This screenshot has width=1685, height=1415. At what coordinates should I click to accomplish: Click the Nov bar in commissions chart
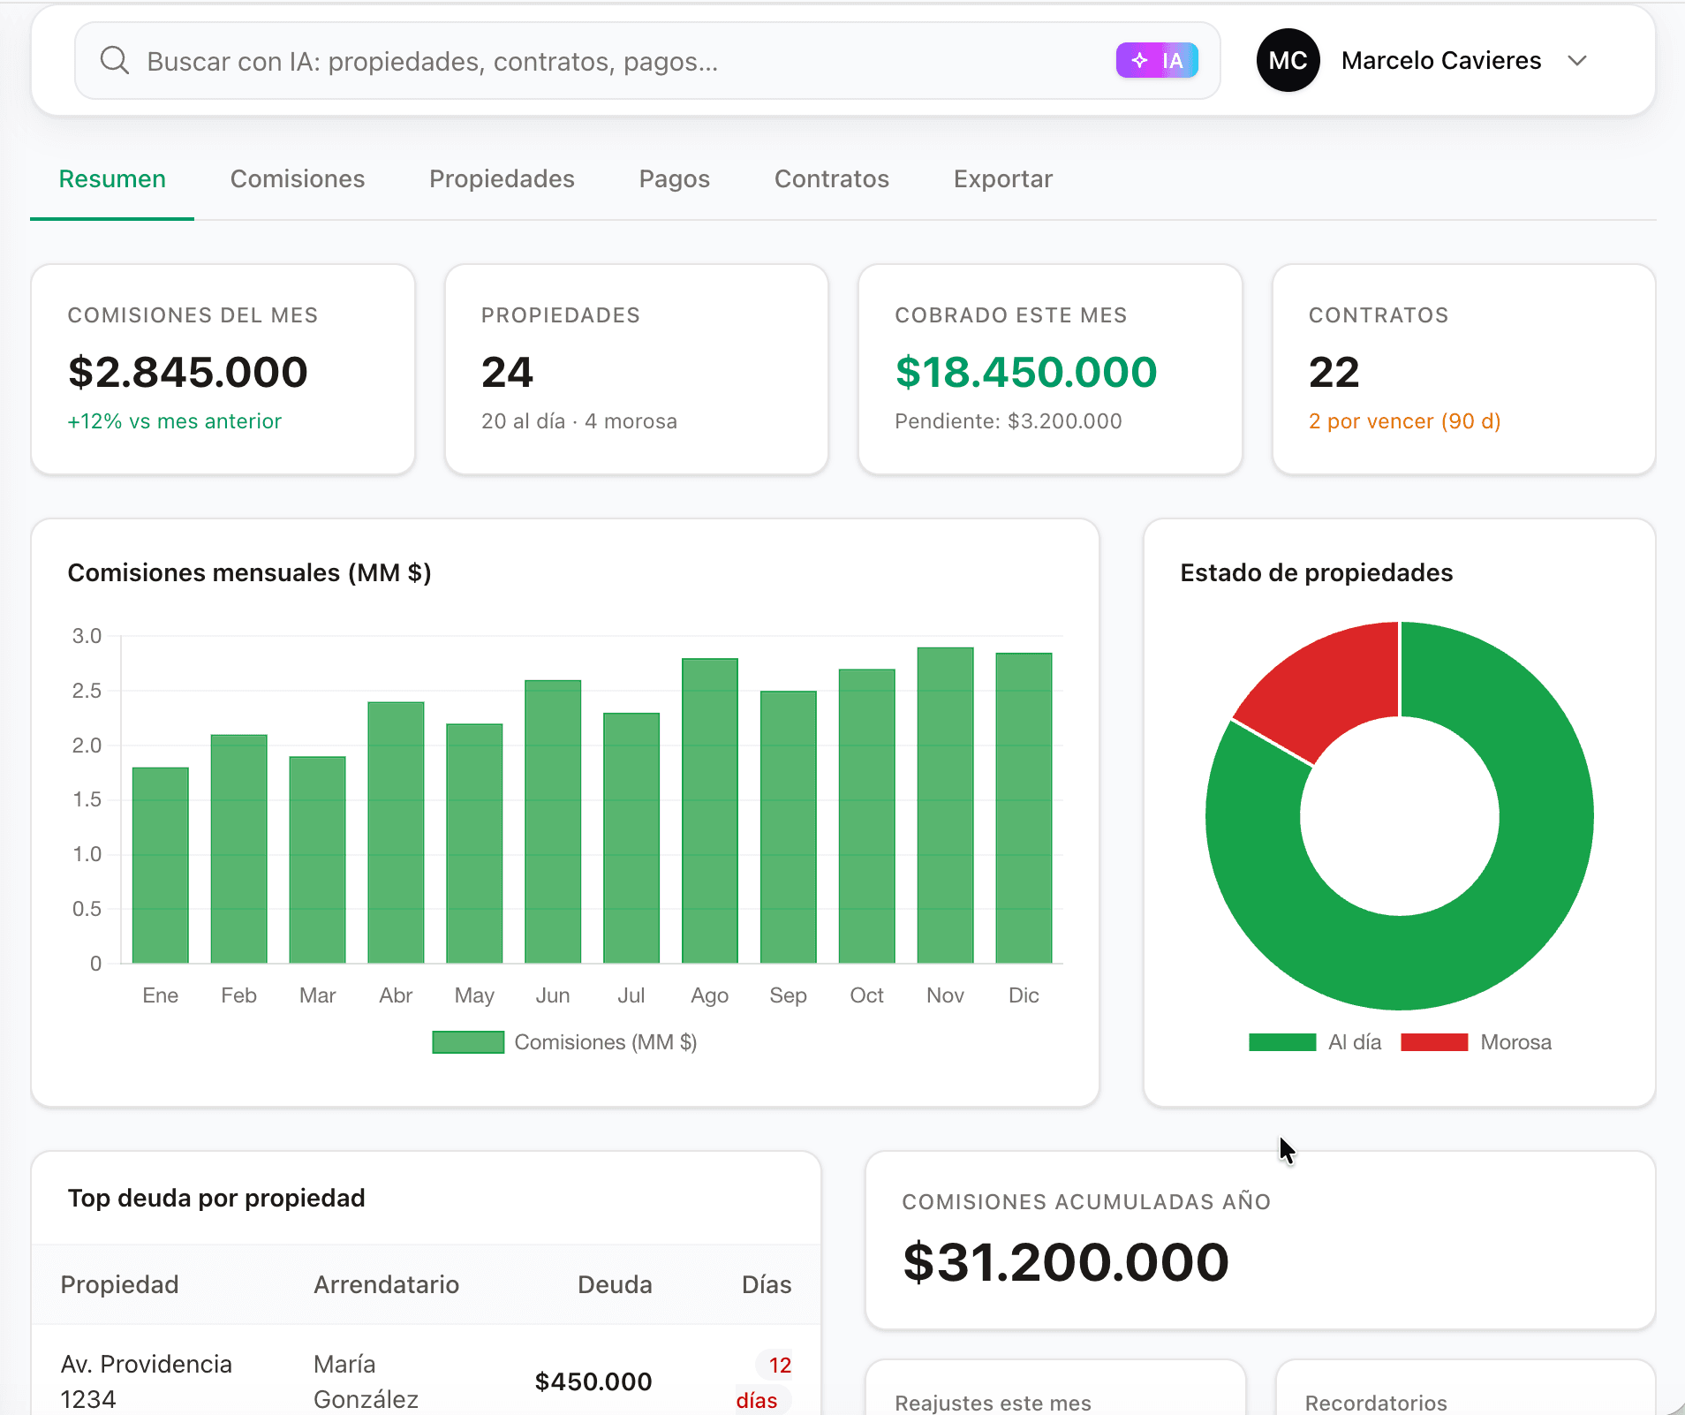tap(945, 806)
